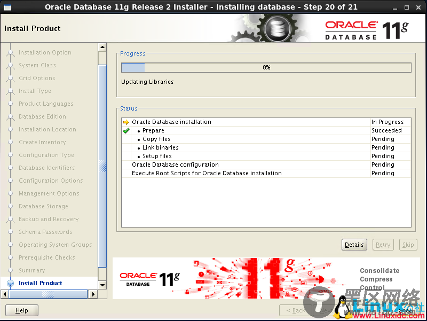Select the Management Options step
427x321 pixels.
coord(49,193)
